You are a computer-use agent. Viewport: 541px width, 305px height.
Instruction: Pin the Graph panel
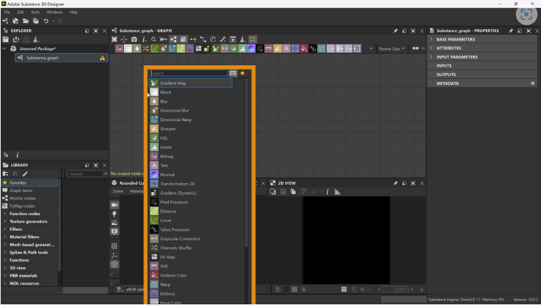[x=395, y=31]
